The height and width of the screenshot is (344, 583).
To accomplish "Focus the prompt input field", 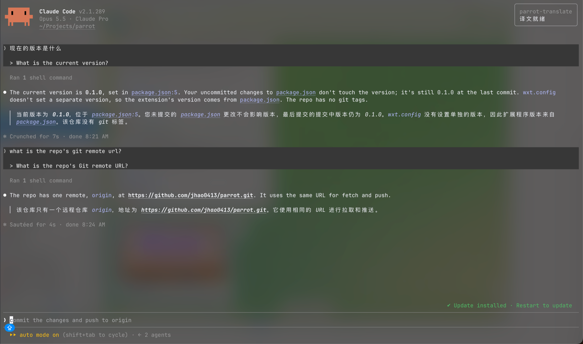I will (x=291, y=320).
